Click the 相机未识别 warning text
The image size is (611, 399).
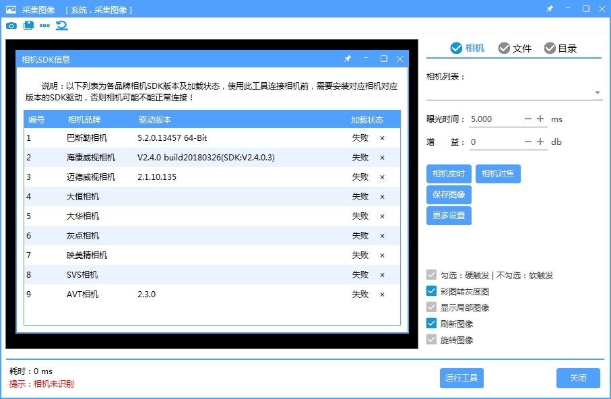click(x=53, y=383)
